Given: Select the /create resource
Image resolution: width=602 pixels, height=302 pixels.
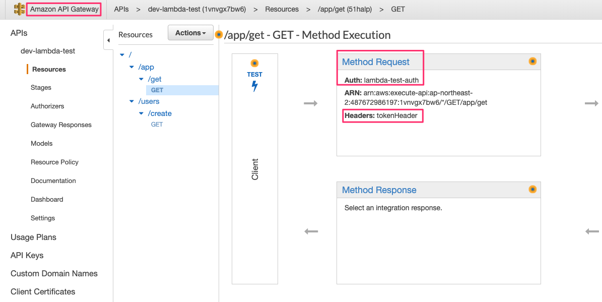Looking at the screenshot, I should coord(160,113).
